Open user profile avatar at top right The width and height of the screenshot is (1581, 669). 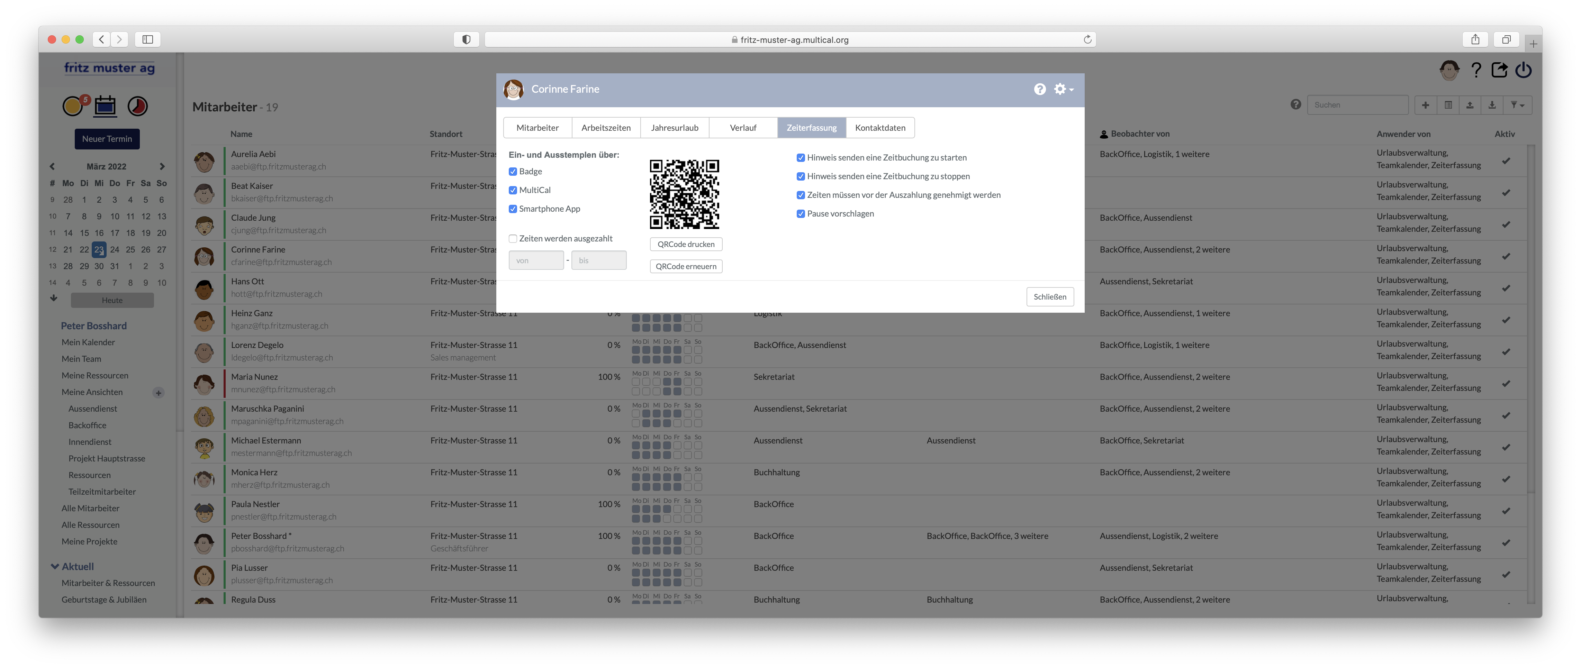(x=1449, y=71)
